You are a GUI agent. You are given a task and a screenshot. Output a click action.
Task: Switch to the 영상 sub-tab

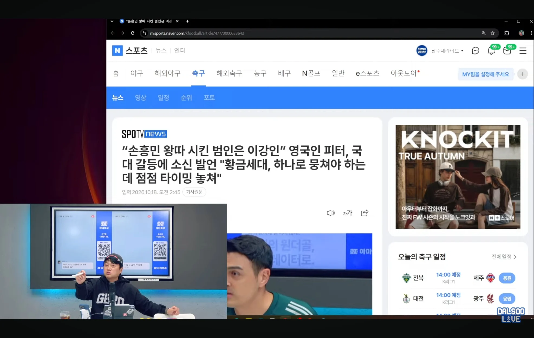coord(141,97)
